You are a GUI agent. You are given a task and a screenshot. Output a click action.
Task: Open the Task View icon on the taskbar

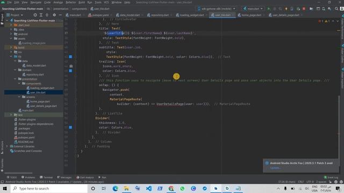tap(104, 188)
